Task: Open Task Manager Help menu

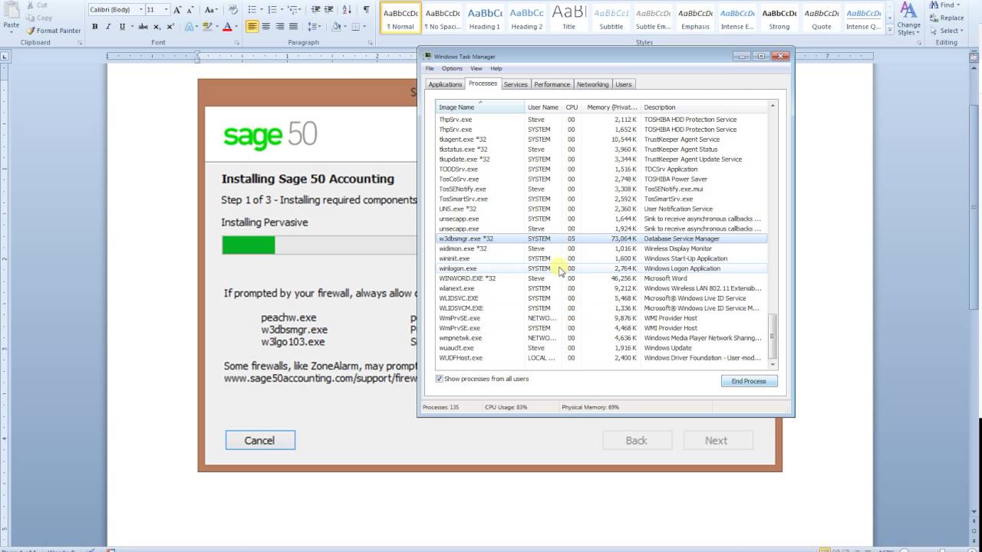Action: coord(496,68)
